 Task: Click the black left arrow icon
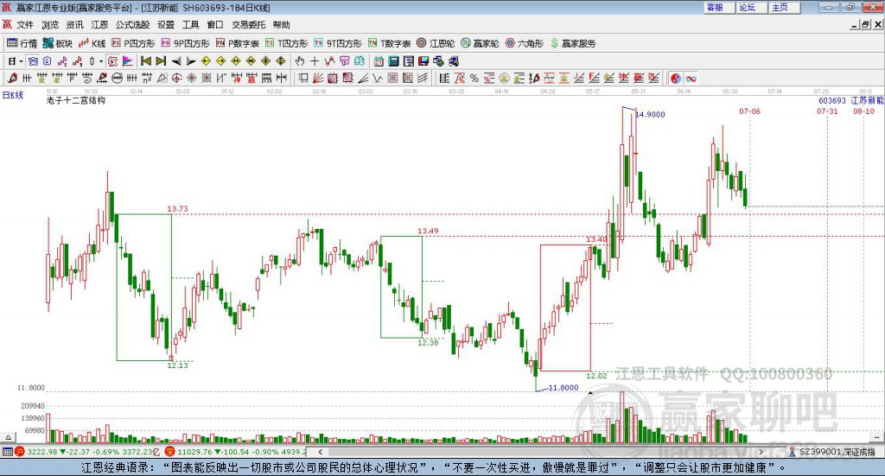176,61
